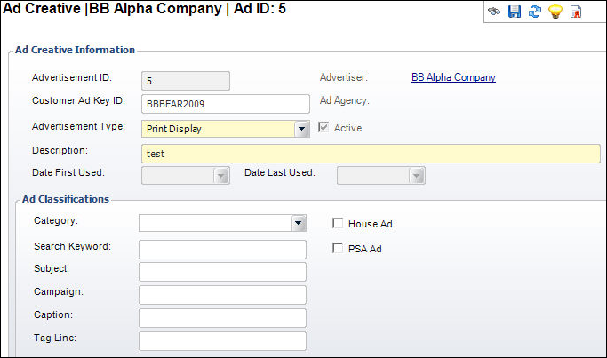Toggle the Active checkbox
Viewport: 607px width, 358px height.
tap(323, 127)
